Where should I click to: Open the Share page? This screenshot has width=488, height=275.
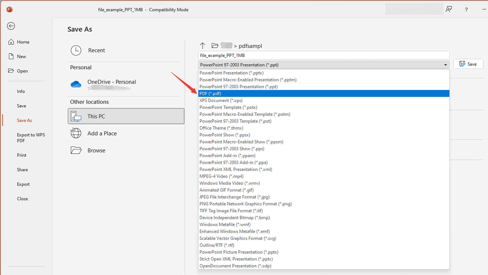click(22, 170)
